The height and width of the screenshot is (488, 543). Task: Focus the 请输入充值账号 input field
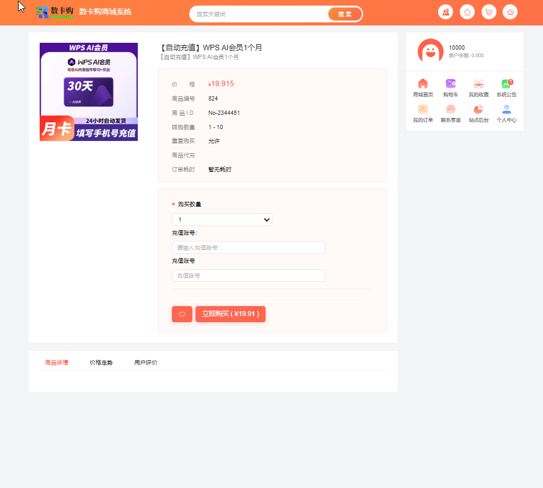[x=248, y=248]
